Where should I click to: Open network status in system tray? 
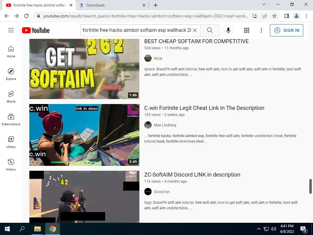point(266,229)
